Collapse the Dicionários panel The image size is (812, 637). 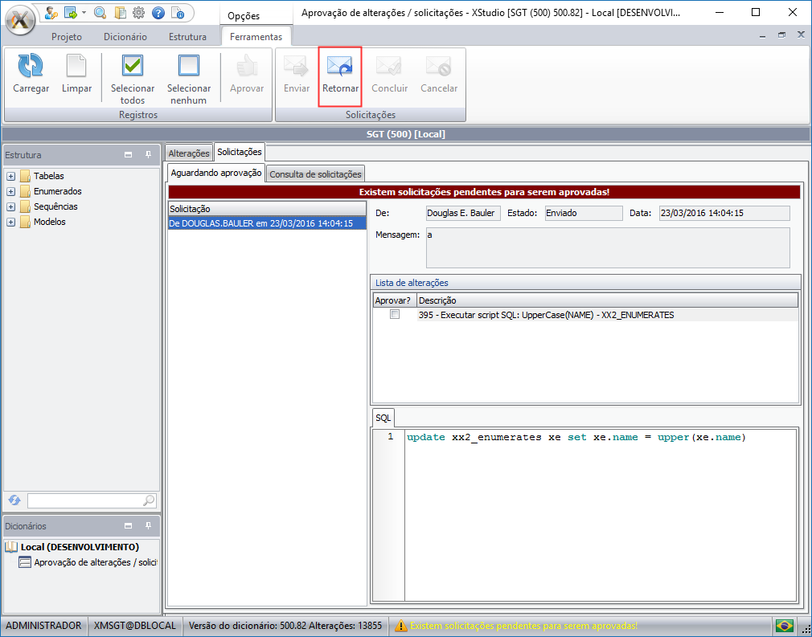click(129, 525)
